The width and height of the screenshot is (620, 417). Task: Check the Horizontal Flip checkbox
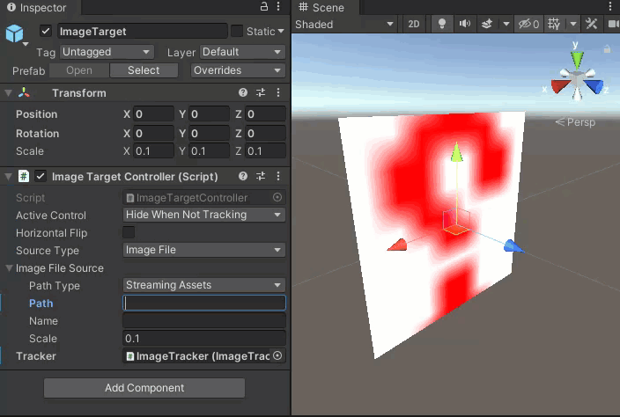[x=129, y=233]
